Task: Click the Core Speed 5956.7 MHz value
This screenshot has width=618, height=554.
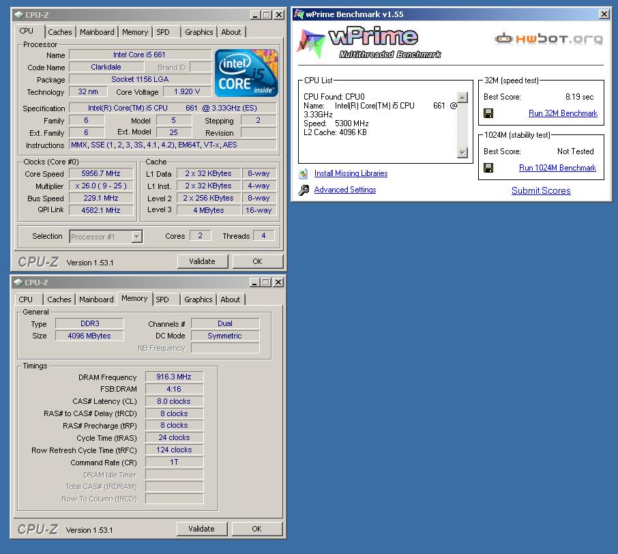Action: [101, 173]
